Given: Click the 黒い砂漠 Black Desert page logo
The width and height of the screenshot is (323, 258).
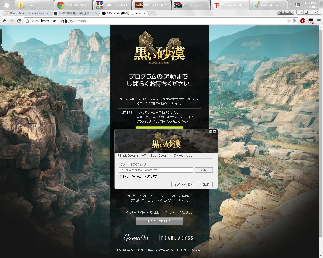Looking at the screenshot, I should [159, 47].
